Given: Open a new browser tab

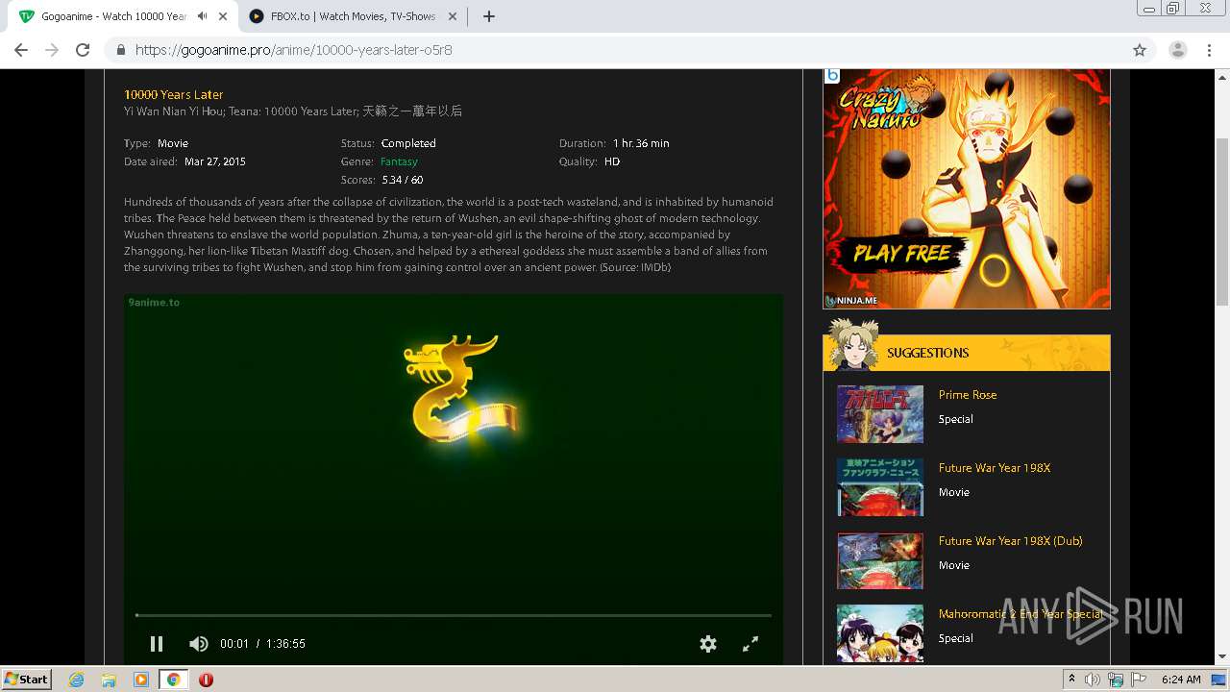Looking at the screenshot, I should point(488,16).
